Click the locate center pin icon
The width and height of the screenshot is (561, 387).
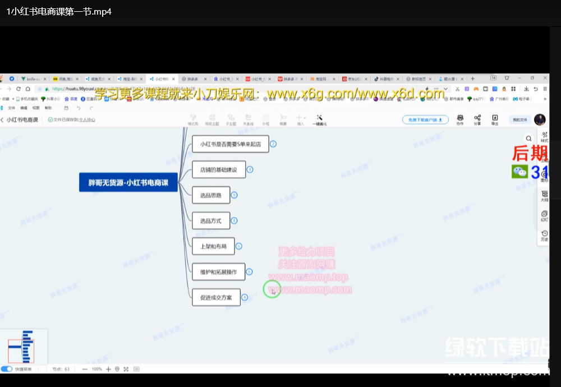tap(117, 369)
